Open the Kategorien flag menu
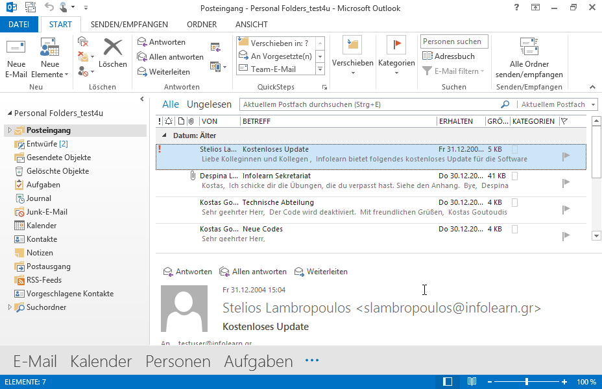The image size is (602, 389). (396, 56)
